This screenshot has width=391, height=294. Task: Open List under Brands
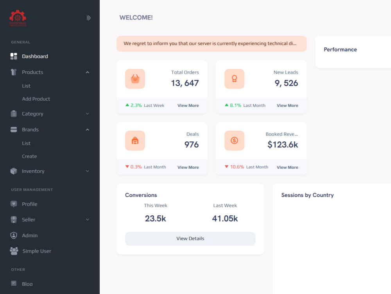point(26,143)
